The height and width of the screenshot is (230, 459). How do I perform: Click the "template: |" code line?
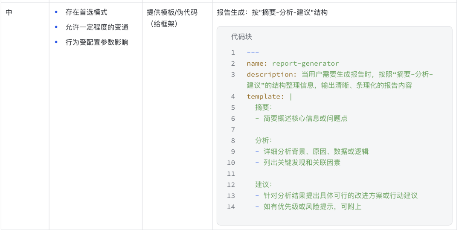(x=269, y=97)
